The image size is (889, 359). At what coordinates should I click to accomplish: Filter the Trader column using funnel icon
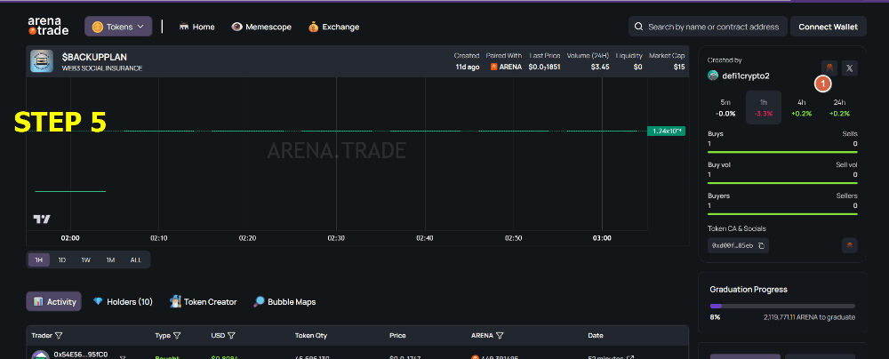click(59, 336)
